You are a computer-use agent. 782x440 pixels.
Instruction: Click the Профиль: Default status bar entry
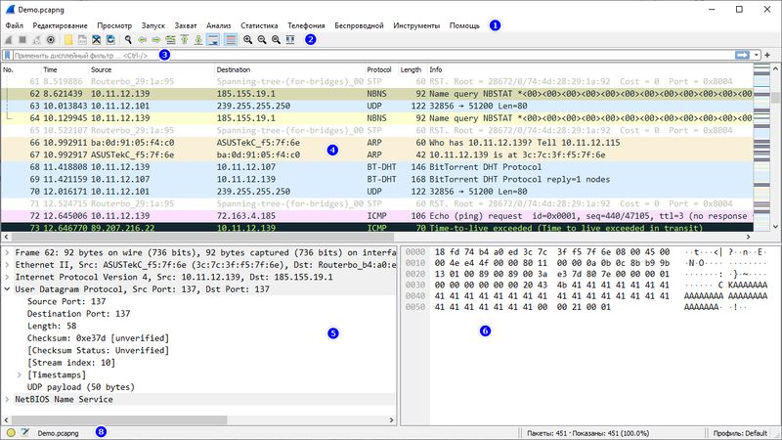(x=740, y=433)
